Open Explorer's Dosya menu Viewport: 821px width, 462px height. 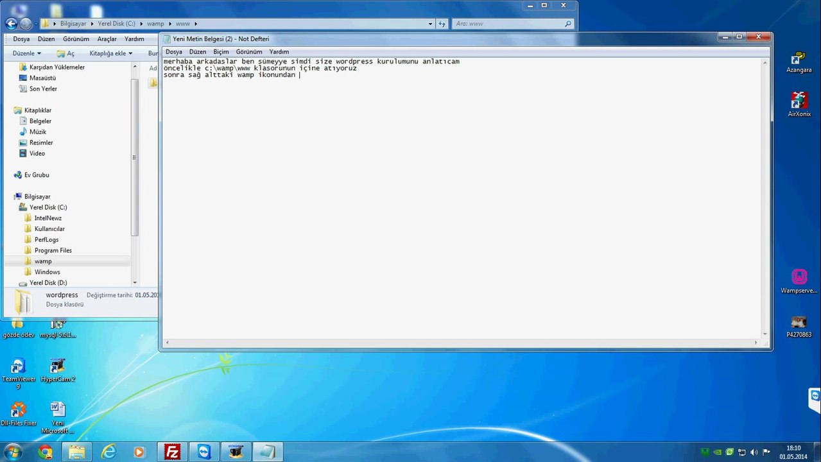click(x=21, y=38)
